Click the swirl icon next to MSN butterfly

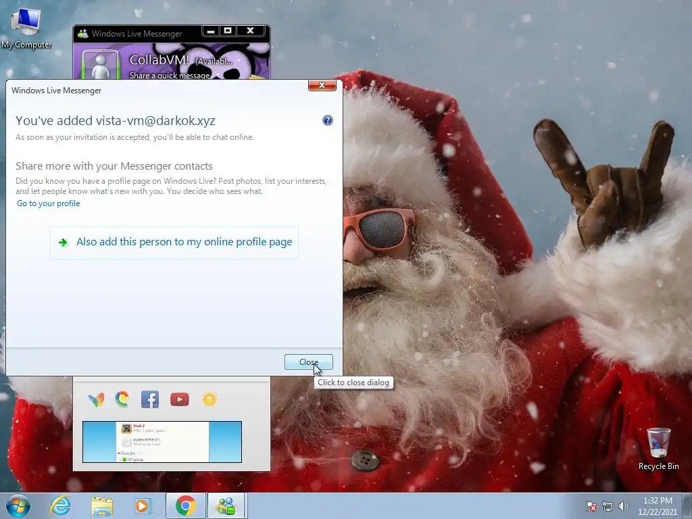pos(122,399)
